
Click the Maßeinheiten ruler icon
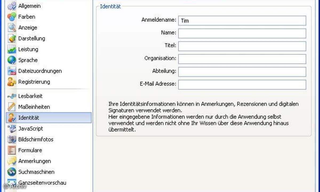[x=12, y=107]
